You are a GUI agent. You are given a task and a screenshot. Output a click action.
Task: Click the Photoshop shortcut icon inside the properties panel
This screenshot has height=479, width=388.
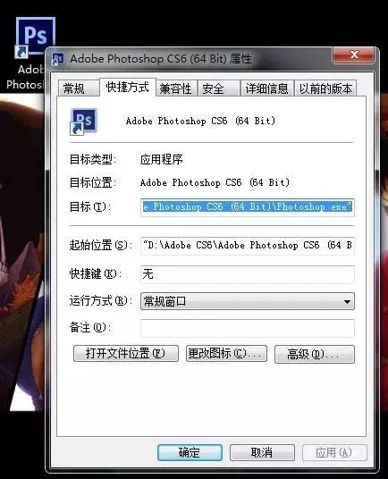pos(83,122)
